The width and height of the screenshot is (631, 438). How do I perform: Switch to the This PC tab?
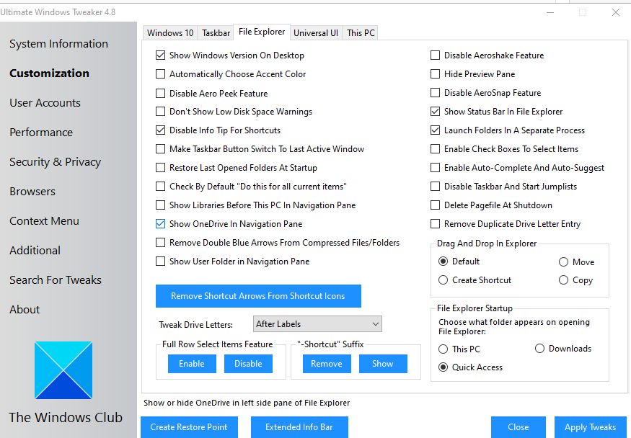361,33
